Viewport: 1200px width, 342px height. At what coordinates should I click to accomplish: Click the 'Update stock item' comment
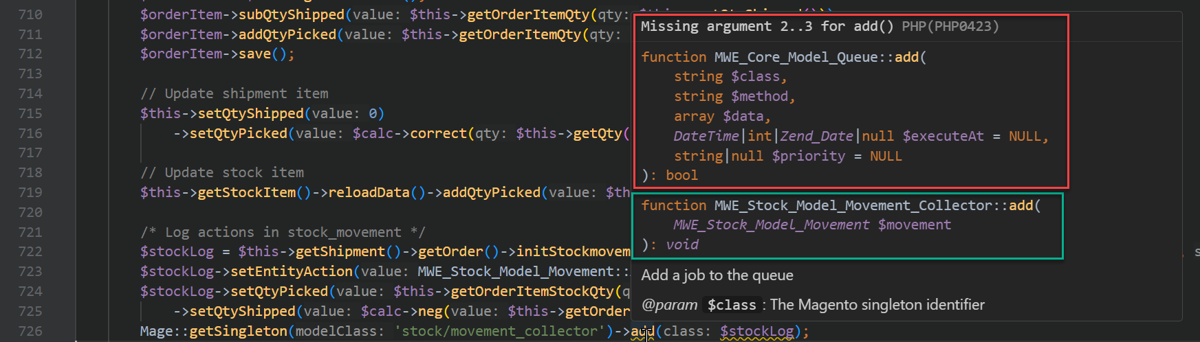tap(222, 172)
